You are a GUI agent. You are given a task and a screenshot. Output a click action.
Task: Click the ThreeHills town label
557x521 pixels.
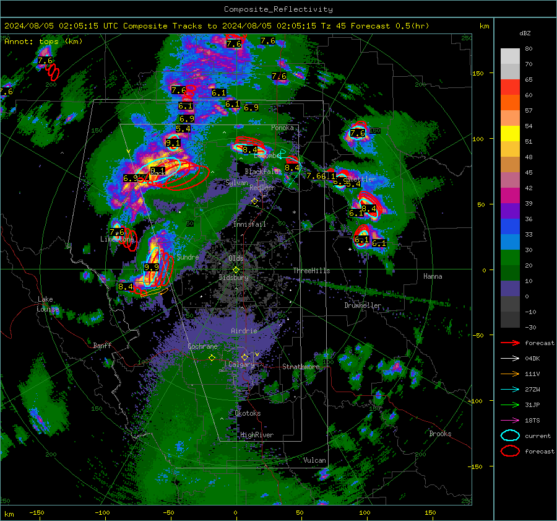(311, 271)
